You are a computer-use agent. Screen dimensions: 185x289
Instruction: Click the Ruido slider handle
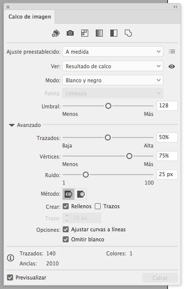(86, 175)
